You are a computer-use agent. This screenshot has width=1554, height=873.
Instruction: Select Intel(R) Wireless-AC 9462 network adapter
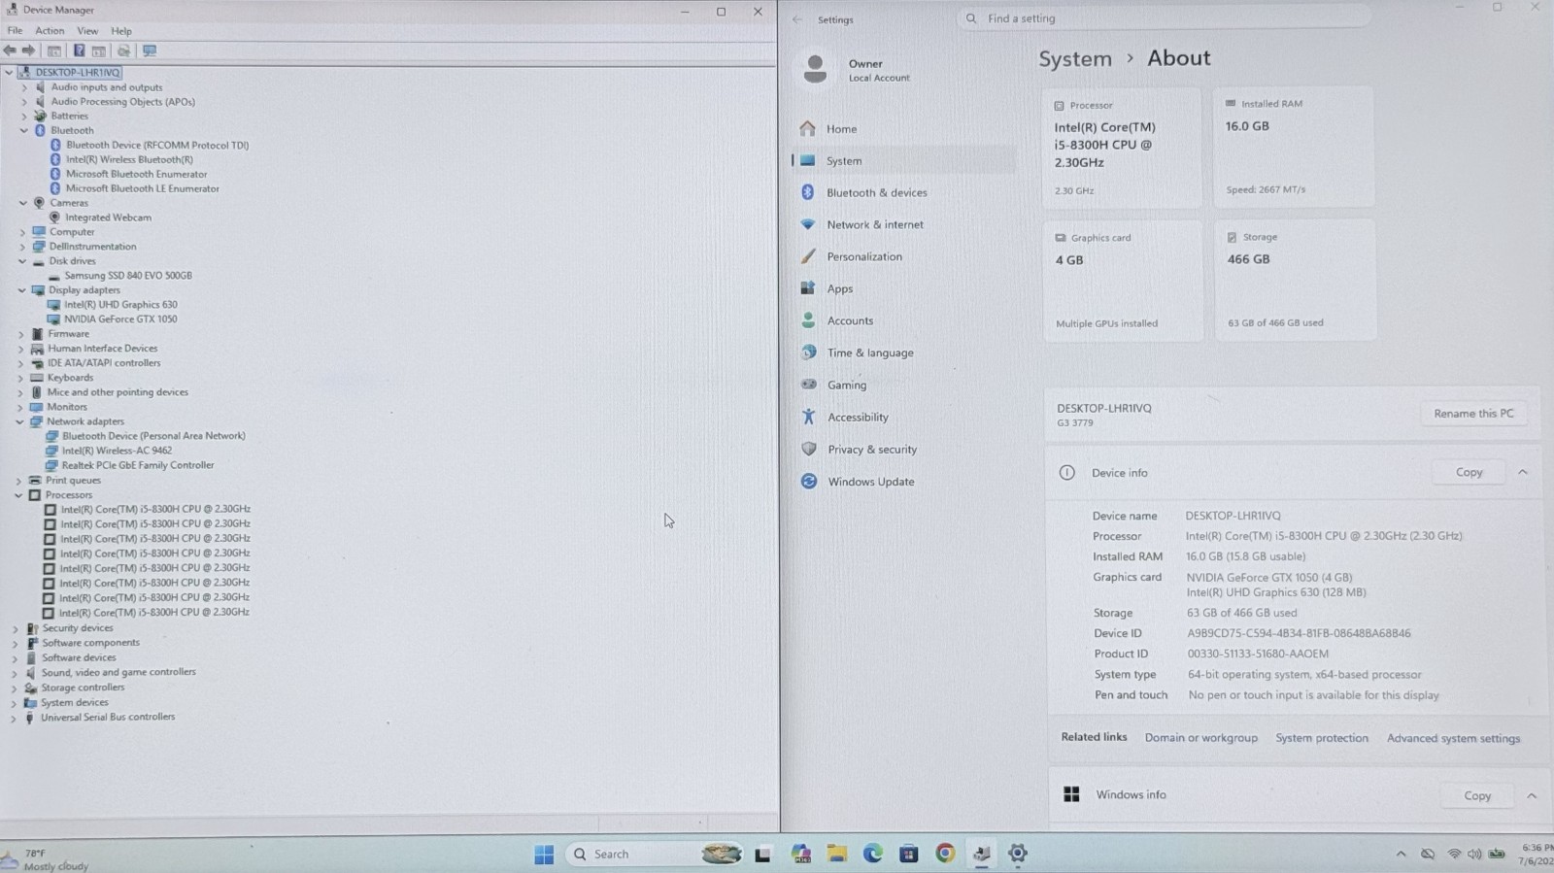117,451
